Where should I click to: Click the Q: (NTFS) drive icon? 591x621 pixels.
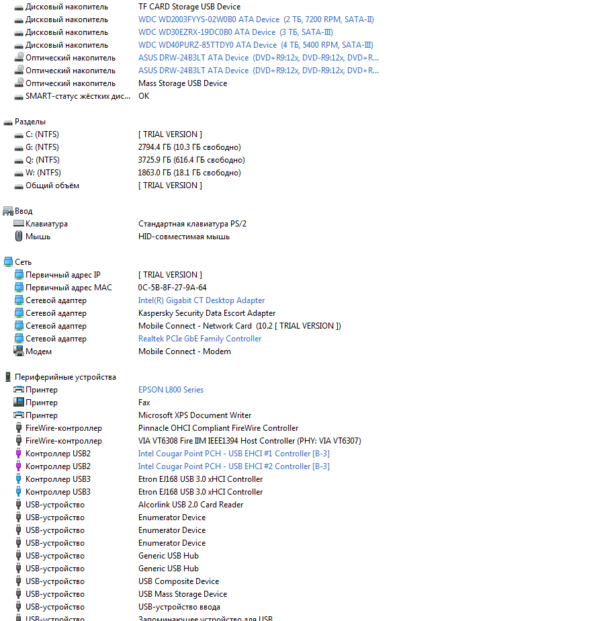click(19, 161)
